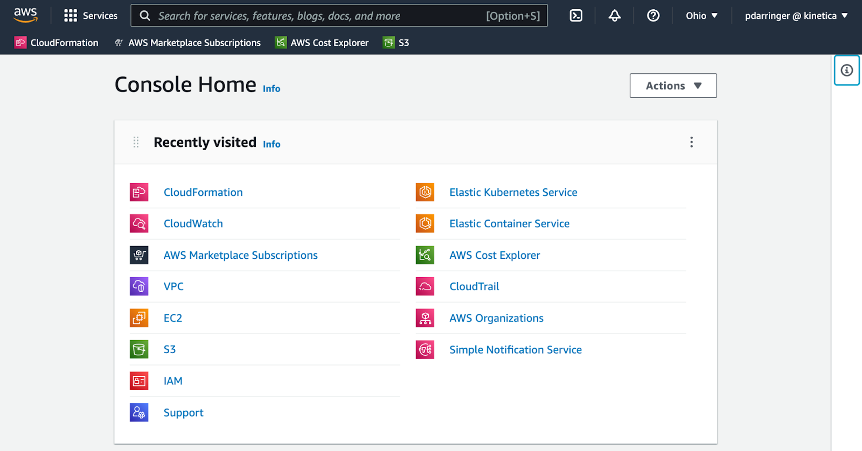Click the AWS logo

point(25,15)
